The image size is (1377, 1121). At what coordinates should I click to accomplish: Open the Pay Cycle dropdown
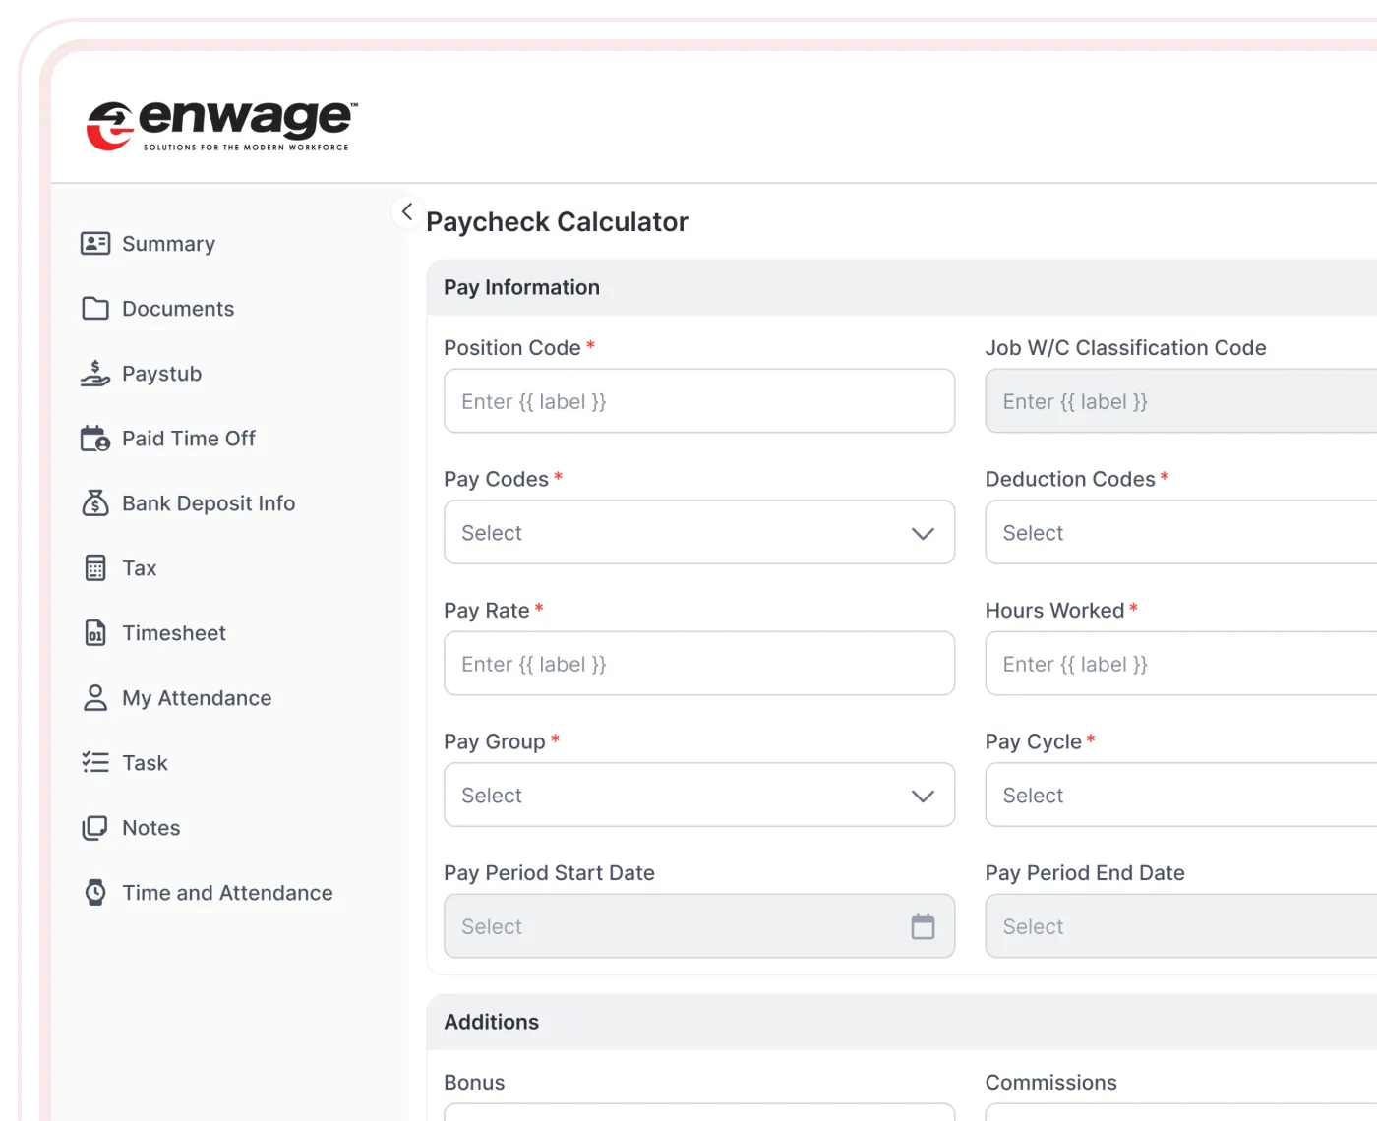click(x=1180, y=796)
